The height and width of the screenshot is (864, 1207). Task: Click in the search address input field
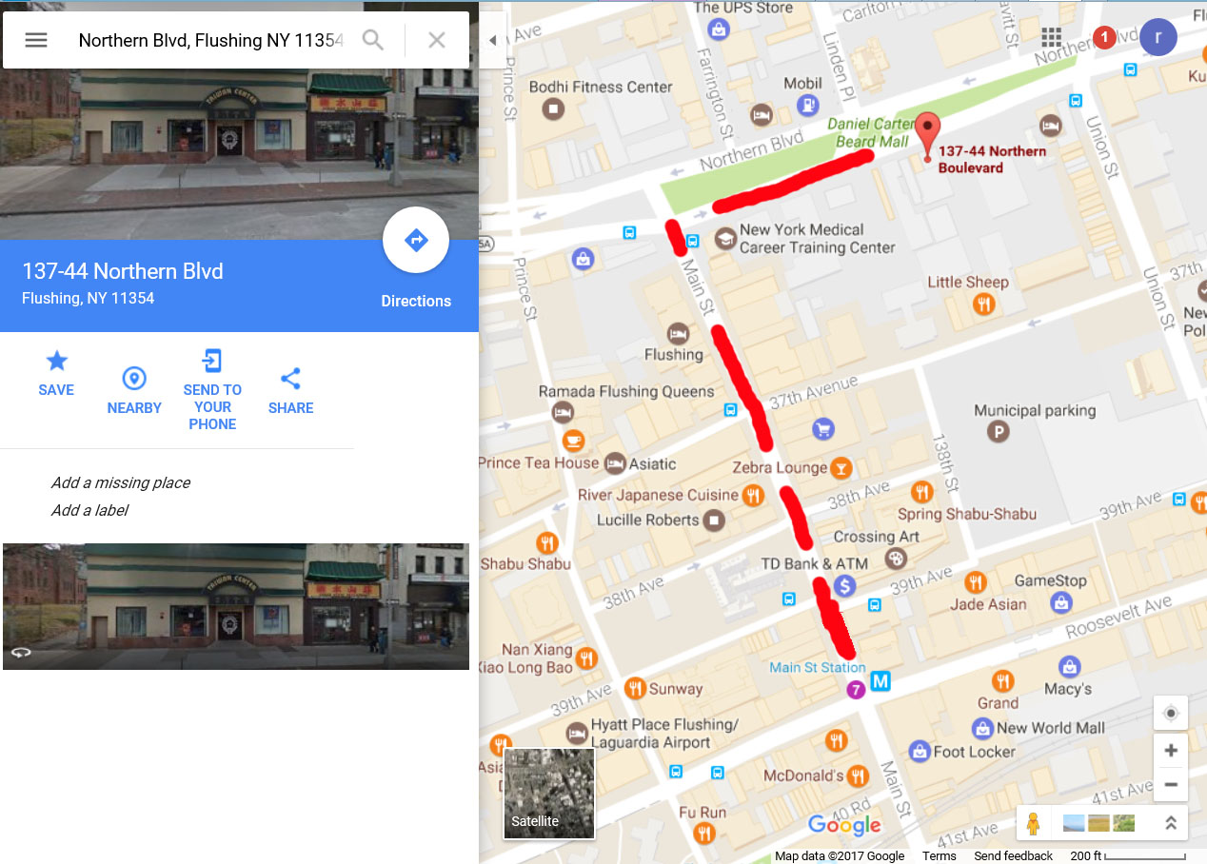[209, 40]
